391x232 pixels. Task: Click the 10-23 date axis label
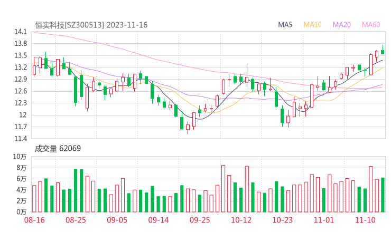point(282,220)
